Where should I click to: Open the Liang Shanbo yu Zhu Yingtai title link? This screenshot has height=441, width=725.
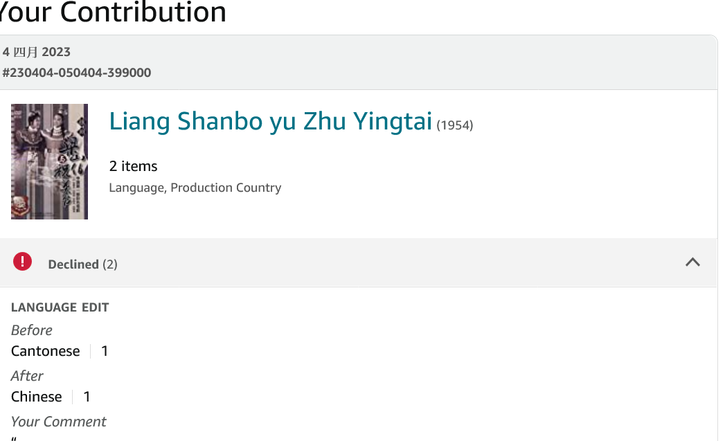[270, 121]
